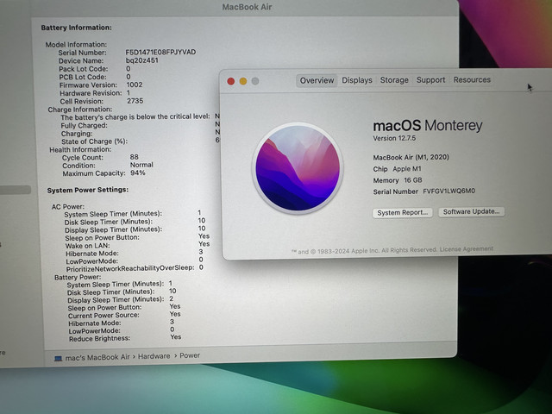
Task: Click the Software Update... button
Action: point(471,211)
